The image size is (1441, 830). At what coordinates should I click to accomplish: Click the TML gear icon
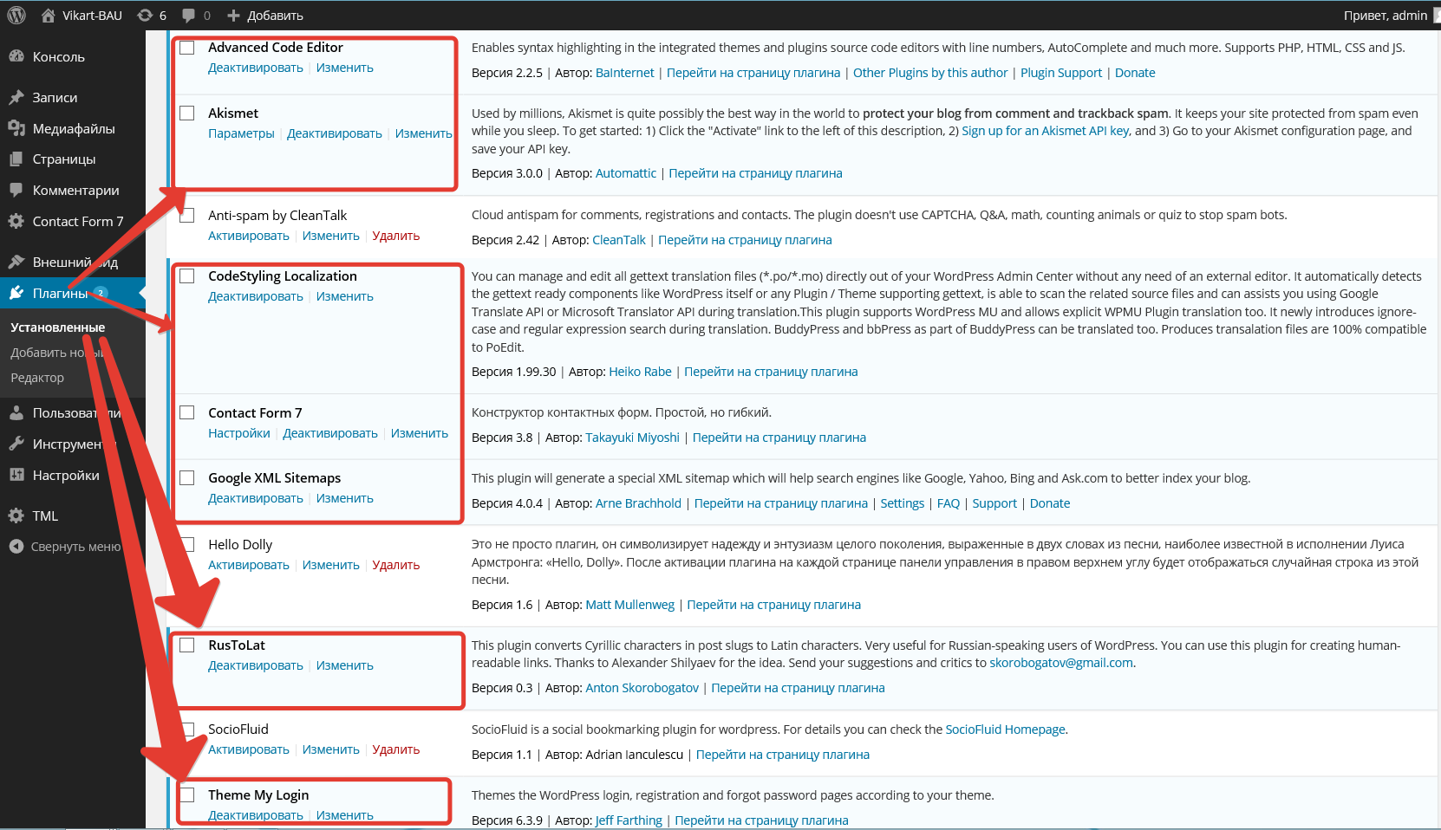tap(16, 516)
